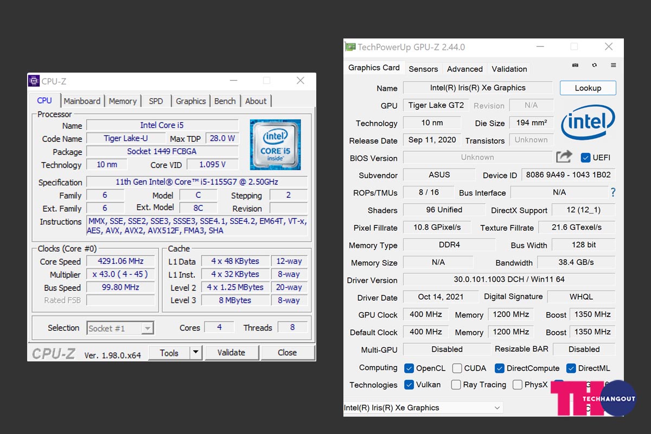
Task: Click the Shaders value "96 Unified"
Action: tap(444, 210)
